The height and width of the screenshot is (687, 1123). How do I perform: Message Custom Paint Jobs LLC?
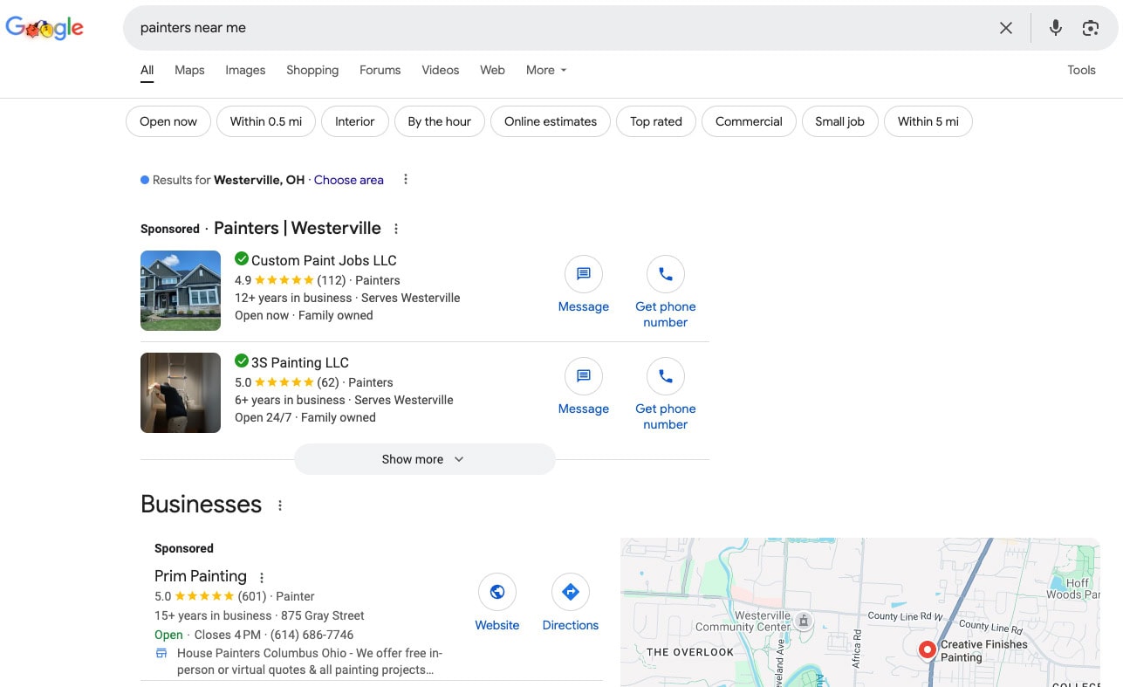(x=583, y=281)
